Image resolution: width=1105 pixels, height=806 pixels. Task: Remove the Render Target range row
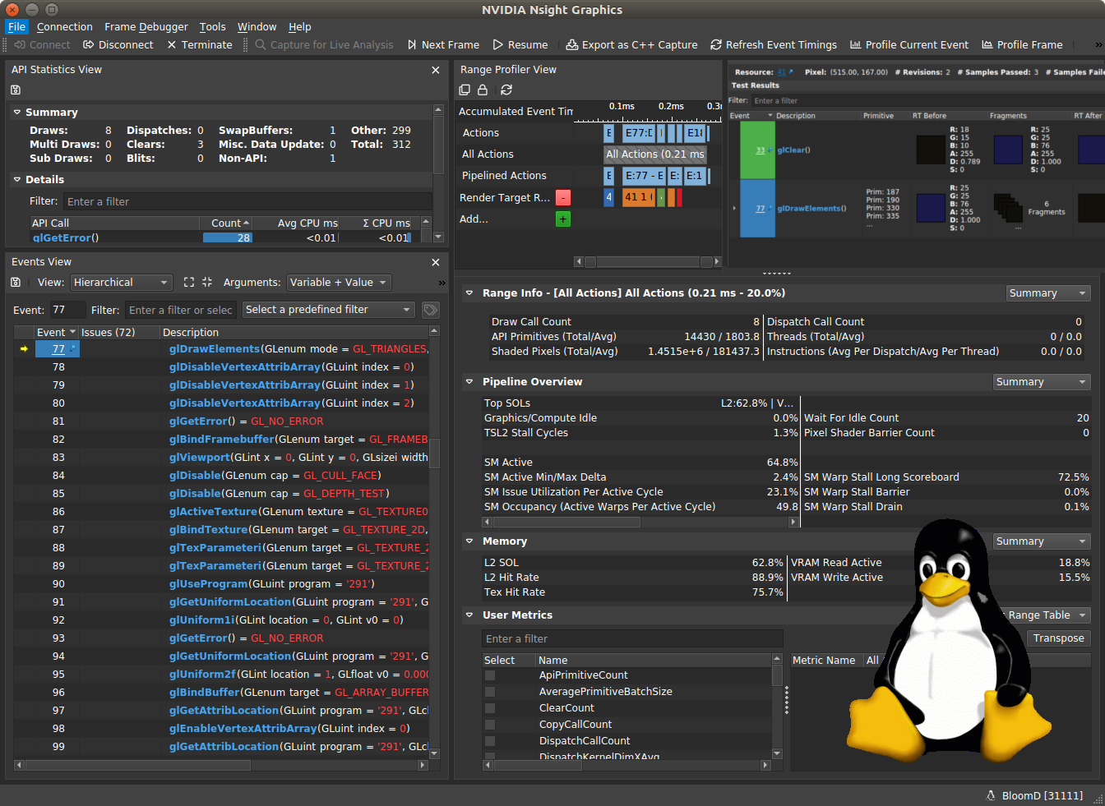pyautogui.click(x=563, y=197)
